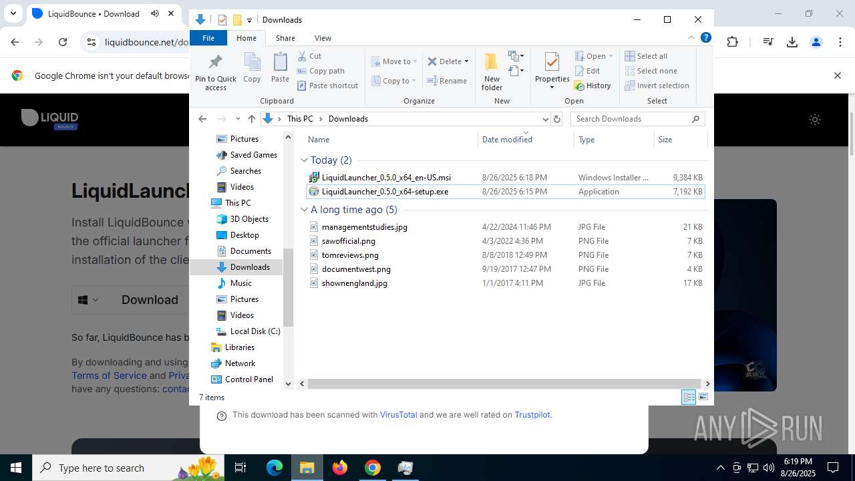Click the Edit ribbon command
855x481 pixels.
(x=587, y=71)
